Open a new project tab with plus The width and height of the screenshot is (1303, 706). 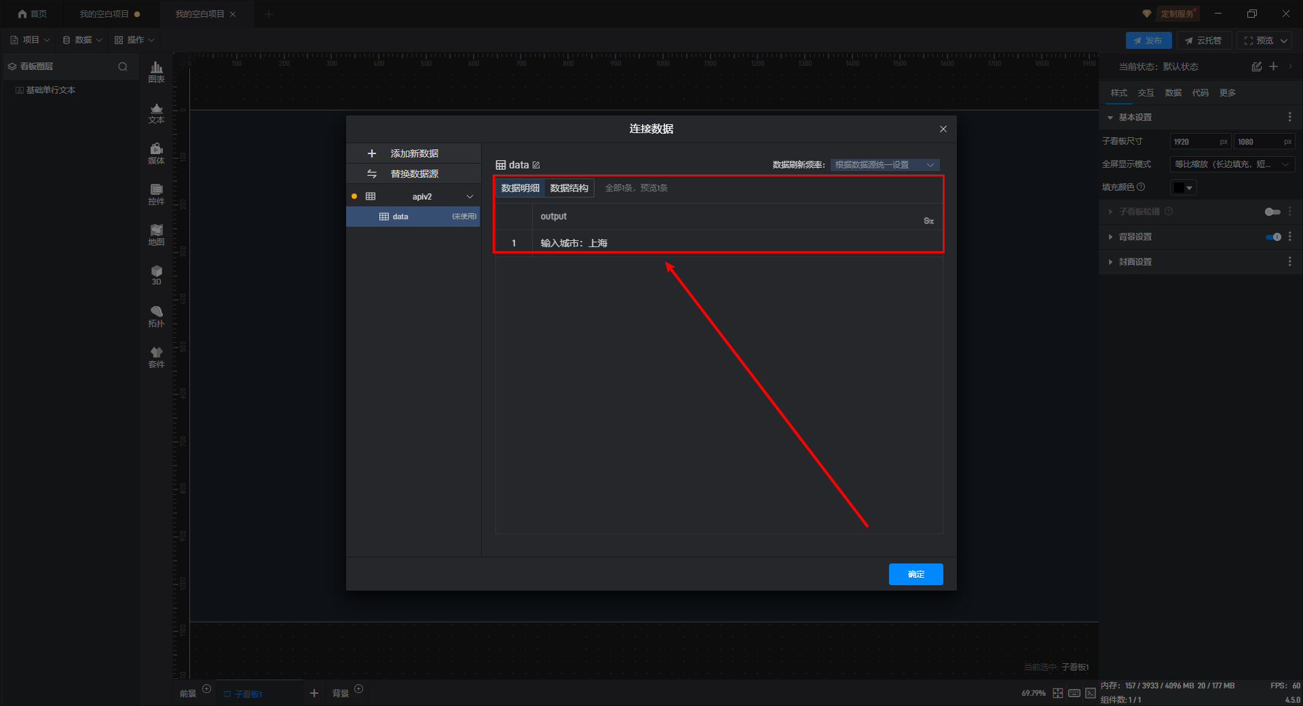269,14
